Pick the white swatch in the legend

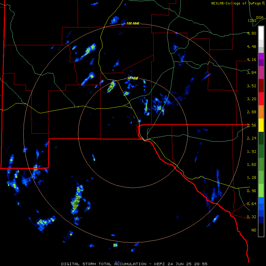click(x=261, y=33)
